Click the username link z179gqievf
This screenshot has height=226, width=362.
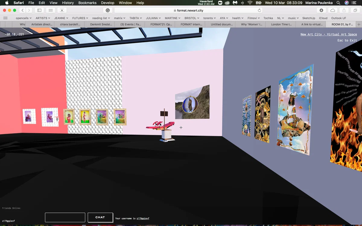click(143, 218)
